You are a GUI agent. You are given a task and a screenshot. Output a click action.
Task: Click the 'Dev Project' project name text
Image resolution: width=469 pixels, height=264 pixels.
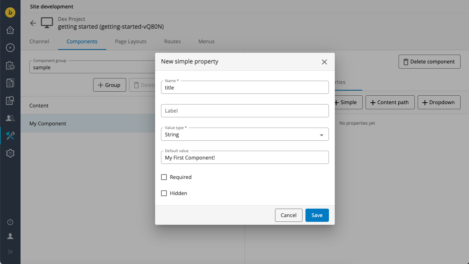click(72, 19)
